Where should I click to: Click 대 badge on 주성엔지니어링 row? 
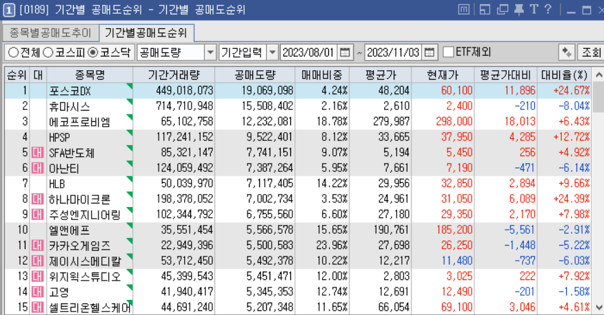tap(37, 215)
